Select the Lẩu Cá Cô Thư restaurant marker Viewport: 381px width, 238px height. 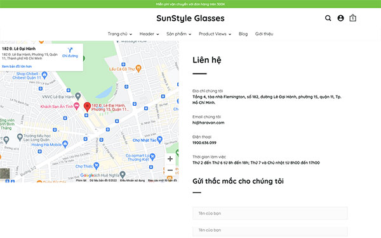[x=138, y=68]
